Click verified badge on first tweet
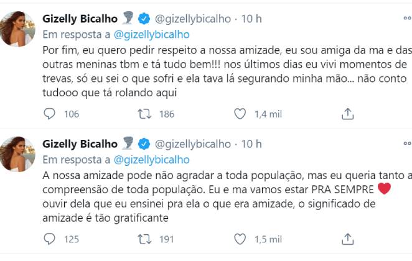The image size is (412, 261). click(143, 18)
